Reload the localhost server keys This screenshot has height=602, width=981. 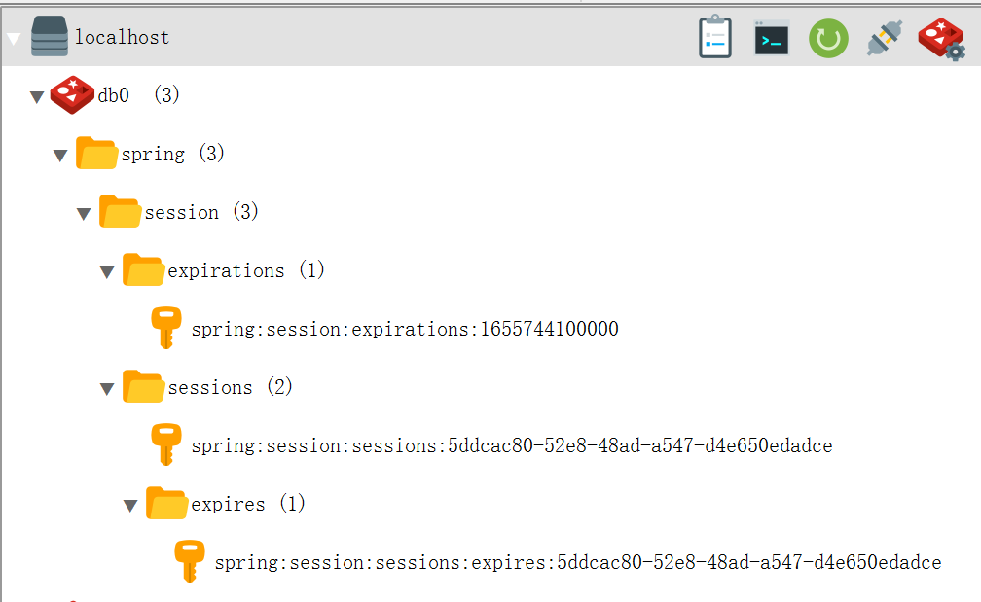click(x=828, y=38)
